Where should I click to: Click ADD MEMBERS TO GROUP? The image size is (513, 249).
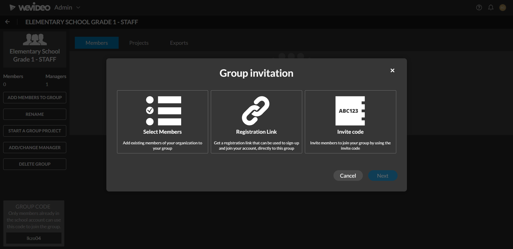click(x=34, y=97)
